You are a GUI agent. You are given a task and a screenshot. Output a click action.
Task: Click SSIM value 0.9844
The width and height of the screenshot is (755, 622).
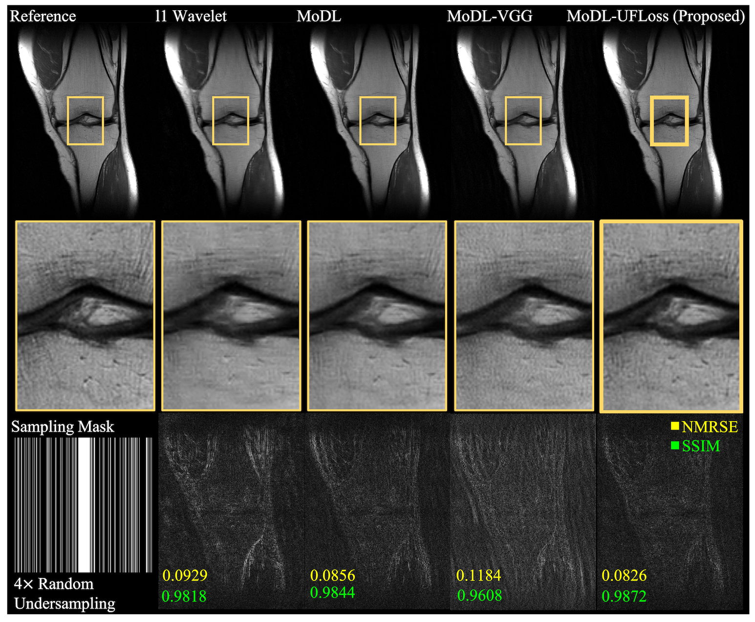(x=332, y=593)
